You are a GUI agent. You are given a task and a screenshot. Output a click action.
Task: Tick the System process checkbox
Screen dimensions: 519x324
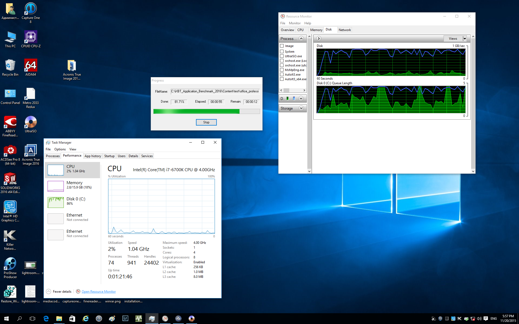pyautogui.click(x=282, y=52)
